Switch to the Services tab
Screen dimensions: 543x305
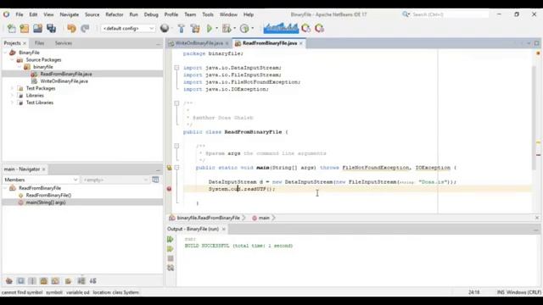pos(64,43)
